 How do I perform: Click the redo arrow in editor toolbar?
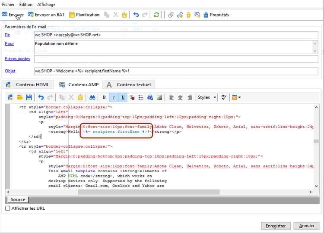point(50,97)
